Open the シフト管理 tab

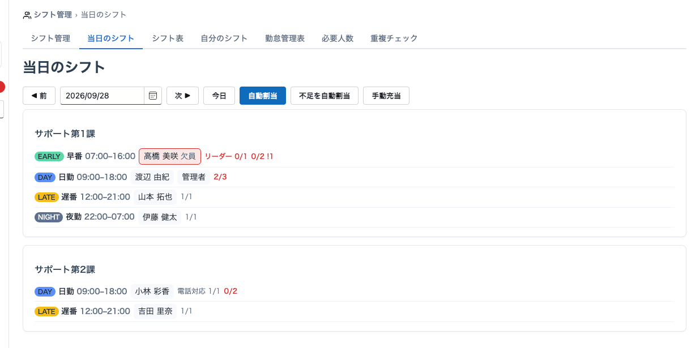50,38
